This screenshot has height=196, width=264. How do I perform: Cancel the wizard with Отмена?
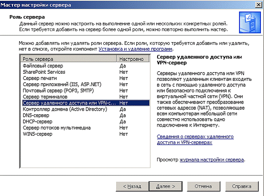(x=203, y=186)
